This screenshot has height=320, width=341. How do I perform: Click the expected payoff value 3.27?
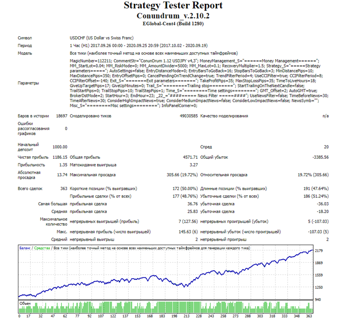point(194,165)
